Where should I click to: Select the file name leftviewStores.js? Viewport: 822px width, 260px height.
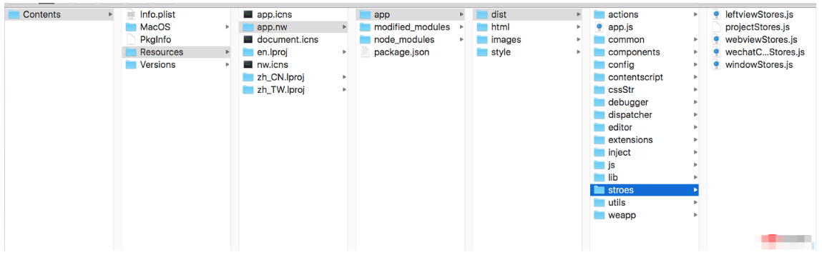click(760, 15)
